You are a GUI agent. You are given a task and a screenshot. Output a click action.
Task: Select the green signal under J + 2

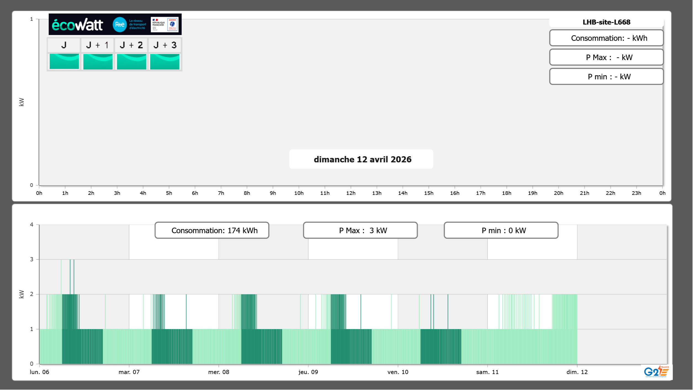pyautogui.click(x=131, y=61)
